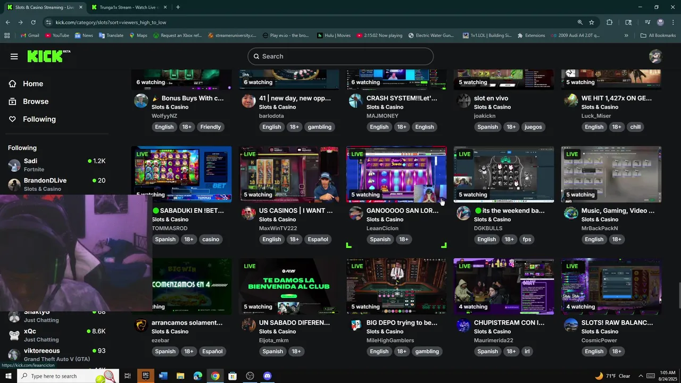The image size is (681, 383).
Task: Open a new browser tab
Action: click(178, 7)
